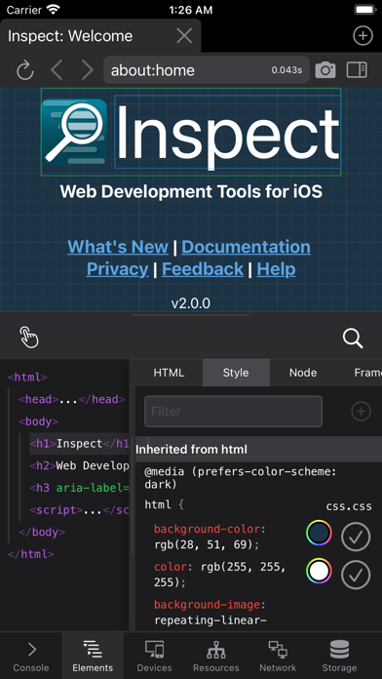382x679 pixels.
Task: Select the closing body tag
Action: (42, 532)
